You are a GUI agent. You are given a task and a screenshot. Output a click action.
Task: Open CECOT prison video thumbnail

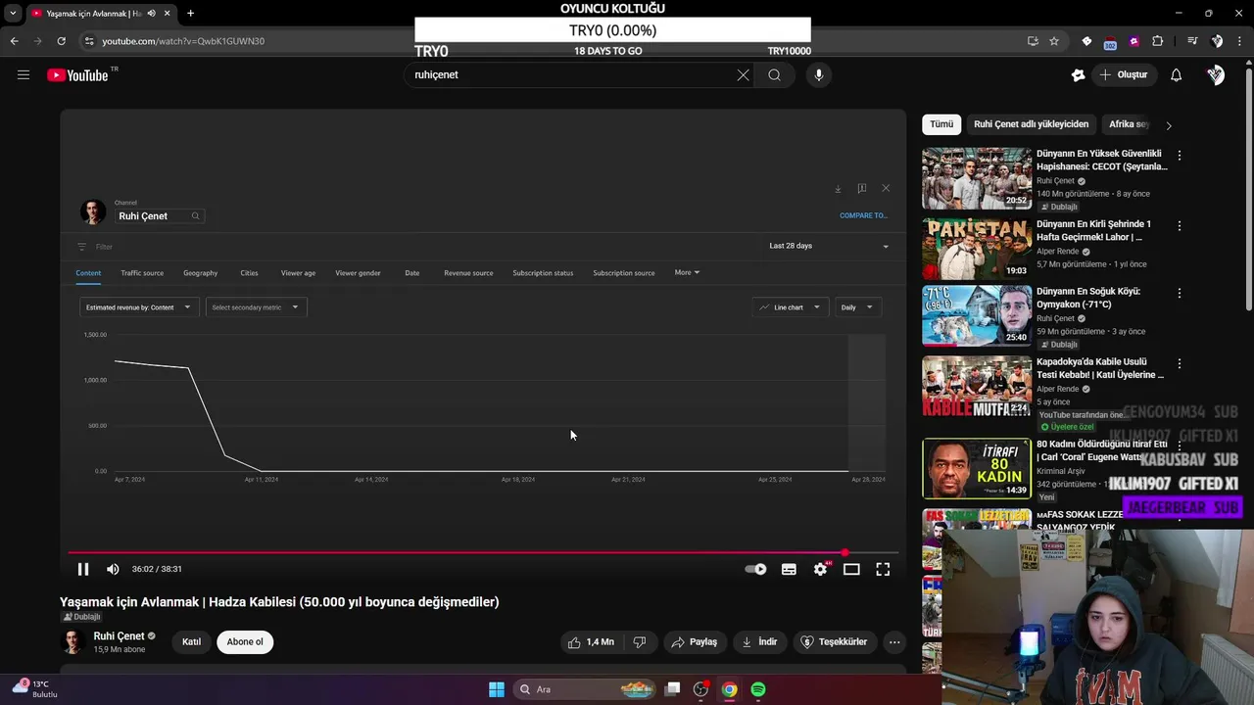(x=977, y=178)
